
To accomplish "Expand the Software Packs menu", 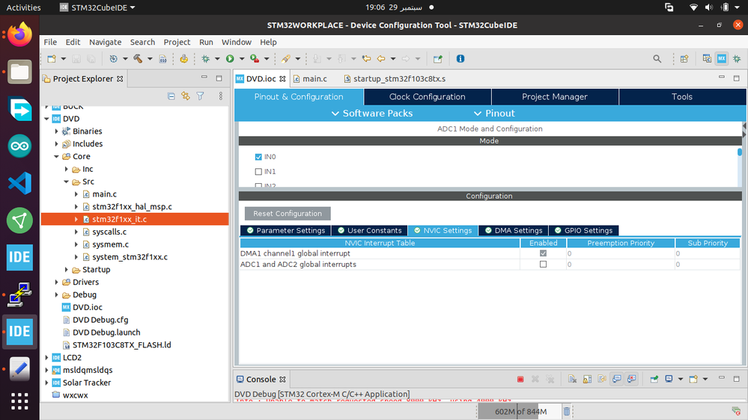I will (371, 114).
